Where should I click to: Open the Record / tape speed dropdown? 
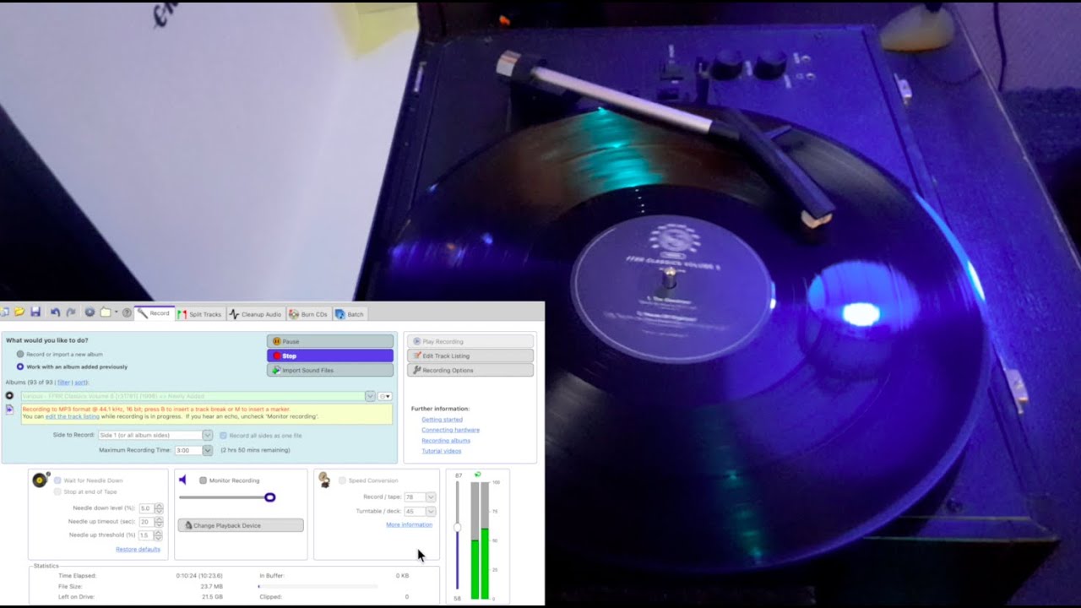pos(431,497)
